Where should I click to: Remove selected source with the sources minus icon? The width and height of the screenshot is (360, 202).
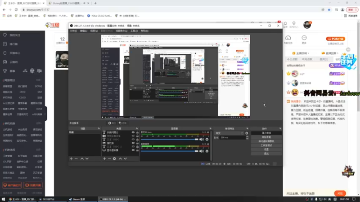109,158
